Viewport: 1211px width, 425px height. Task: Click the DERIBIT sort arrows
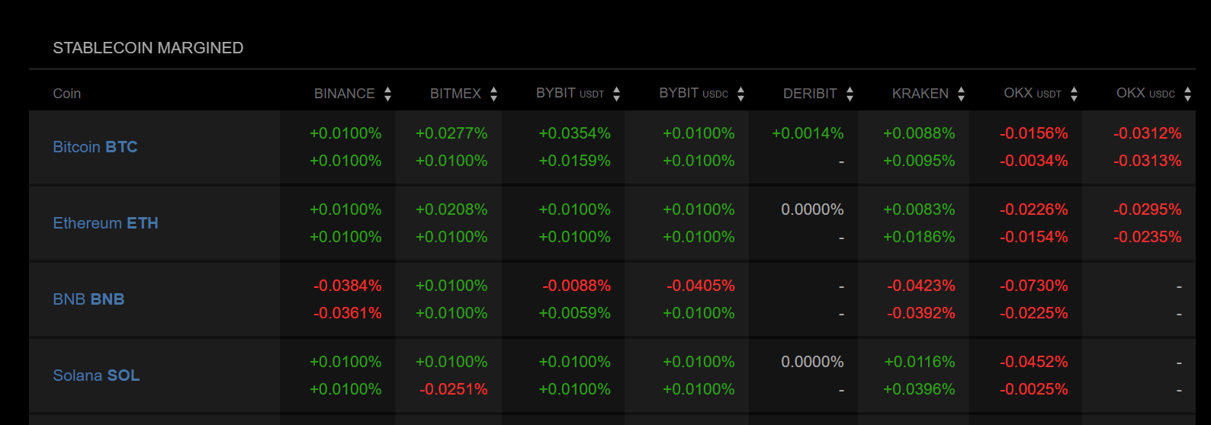coord(850,94)
